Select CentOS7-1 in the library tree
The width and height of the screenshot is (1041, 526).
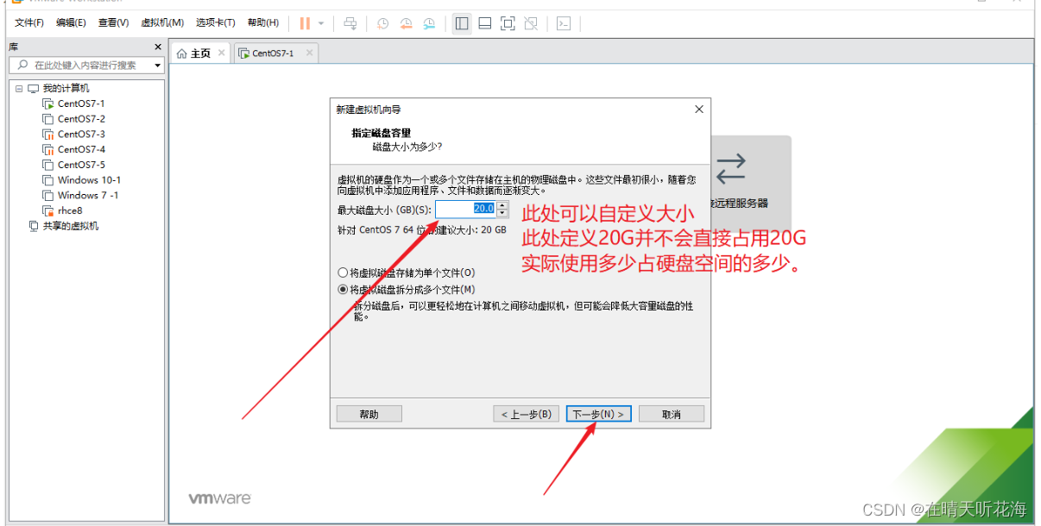[81, 103]
